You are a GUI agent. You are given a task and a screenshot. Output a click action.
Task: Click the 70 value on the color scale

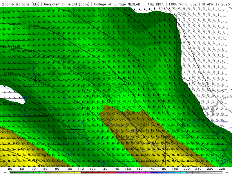34,169
